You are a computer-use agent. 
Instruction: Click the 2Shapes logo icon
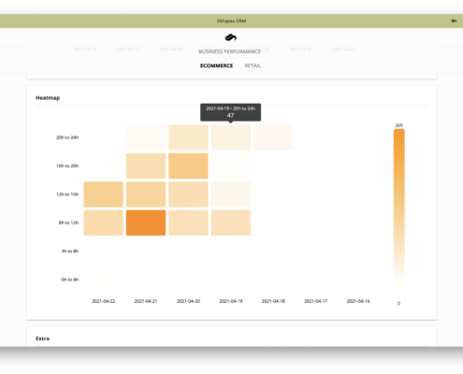point(231,37)
